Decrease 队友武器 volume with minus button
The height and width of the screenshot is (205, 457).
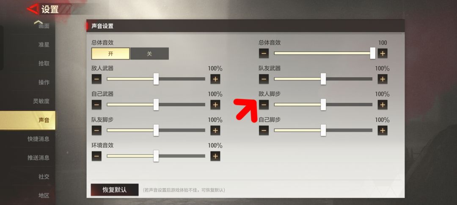click(264, 79)
